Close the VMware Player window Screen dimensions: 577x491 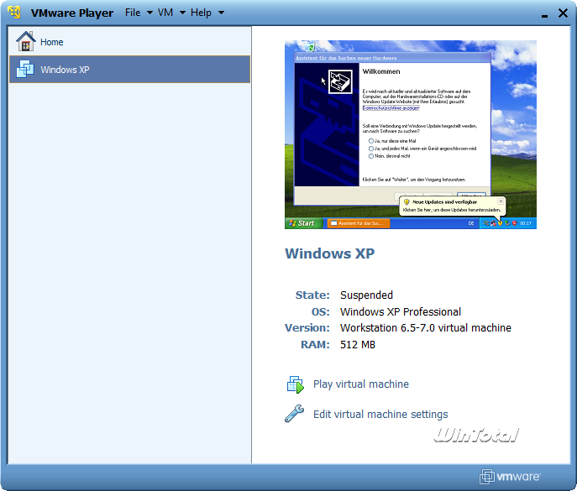pyautogui.click(x=563, y=13)
